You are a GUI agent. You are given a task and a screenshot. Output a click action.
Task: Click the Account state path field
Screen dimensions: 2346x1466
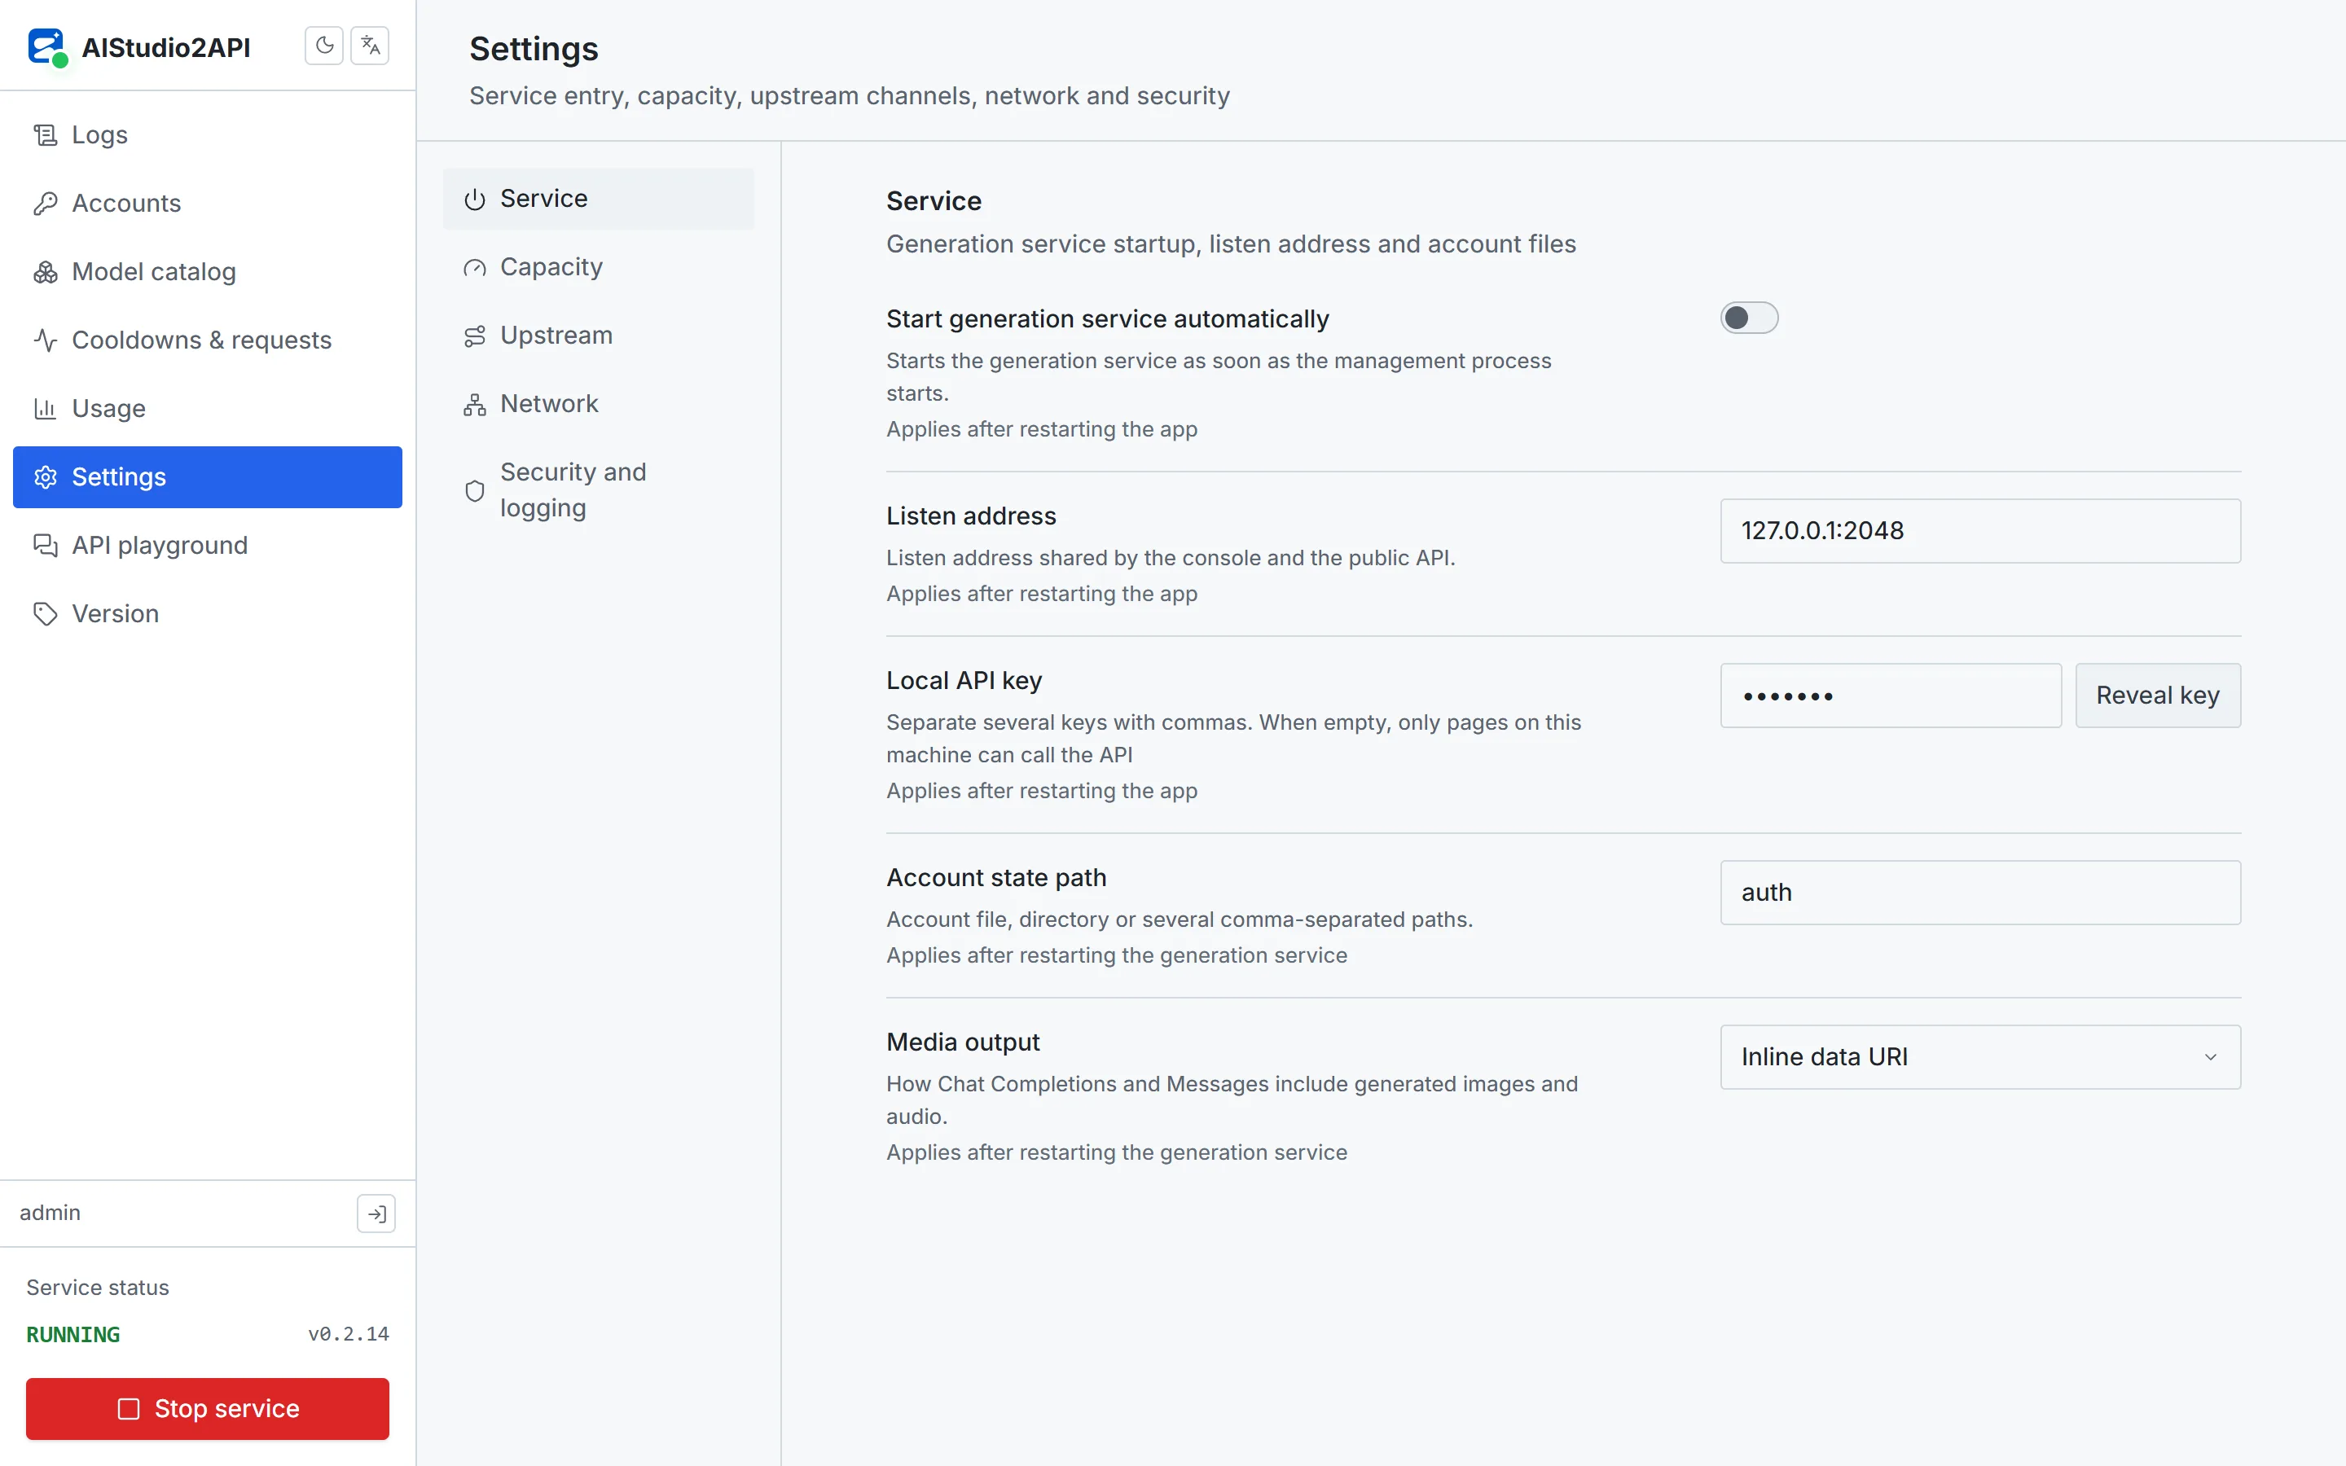[1979, 892]
